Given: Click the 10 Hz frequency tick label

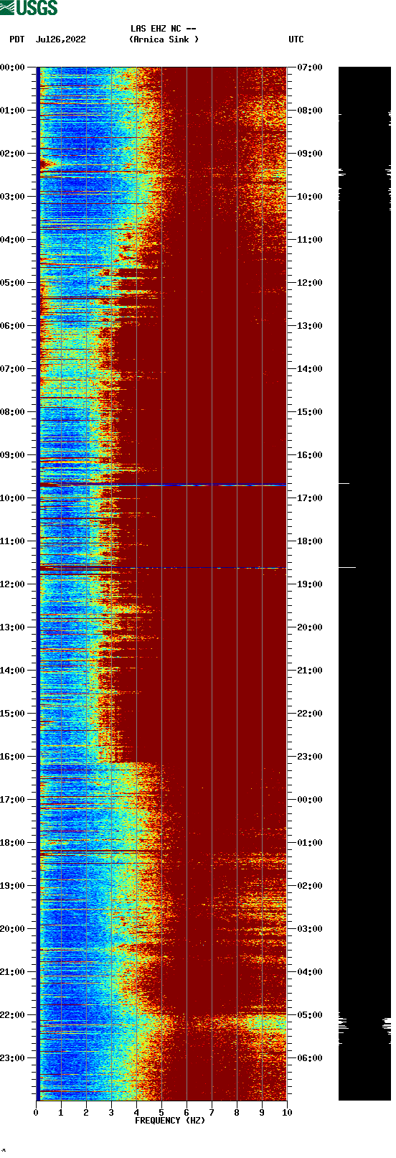Looking at the screenshot, I should tap(287, 1113).
